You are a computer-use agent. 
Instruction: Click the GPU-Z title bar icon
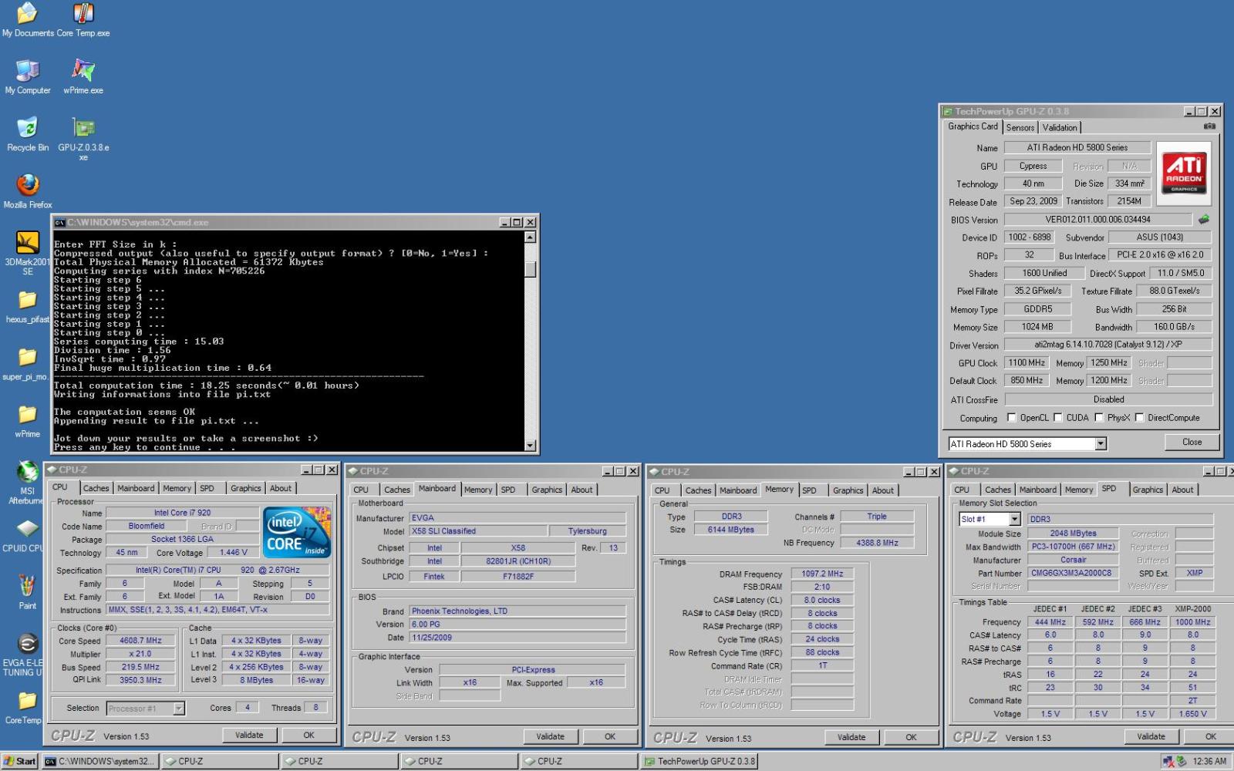948,111
